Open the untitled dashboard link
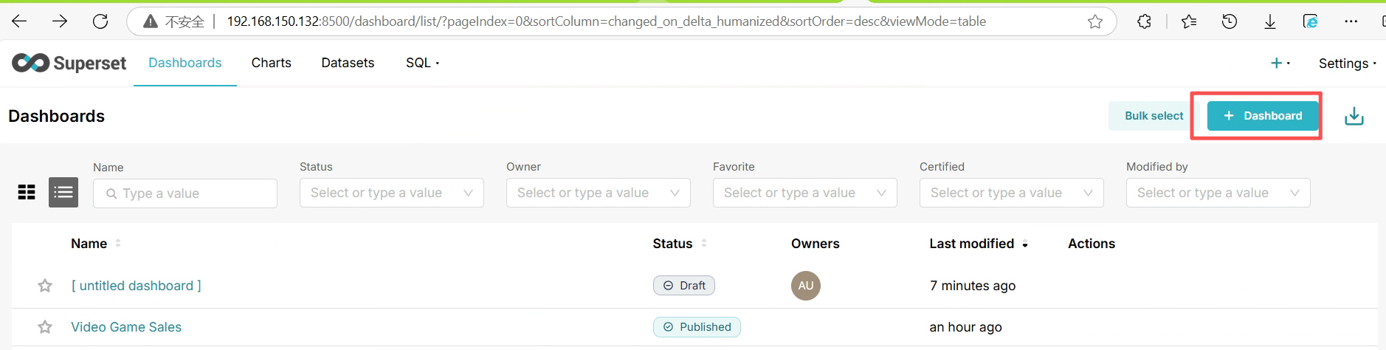 (136, 286)
